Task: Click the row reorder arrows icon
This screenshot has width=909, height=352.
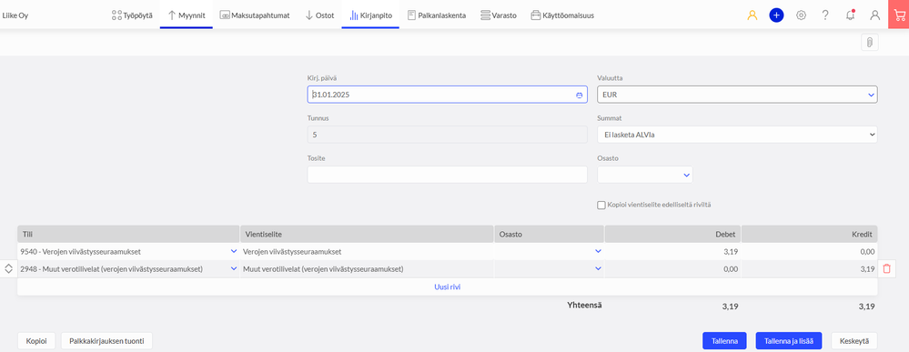Action: point(8,268)
